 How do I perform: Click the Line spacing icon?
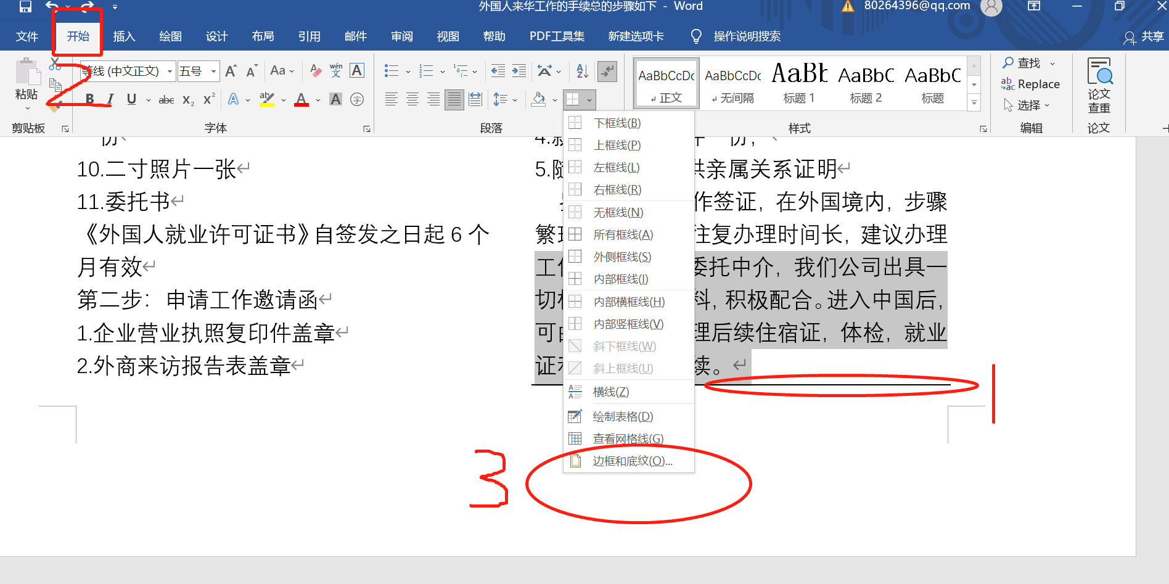point(501,99)
